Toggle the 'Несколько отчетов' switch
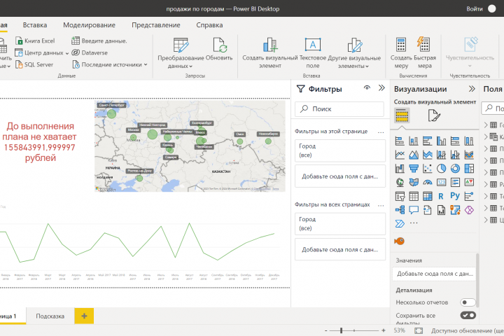Image resolution: width=504 pixels, height=336 pixels. click(x=468, y=302)
